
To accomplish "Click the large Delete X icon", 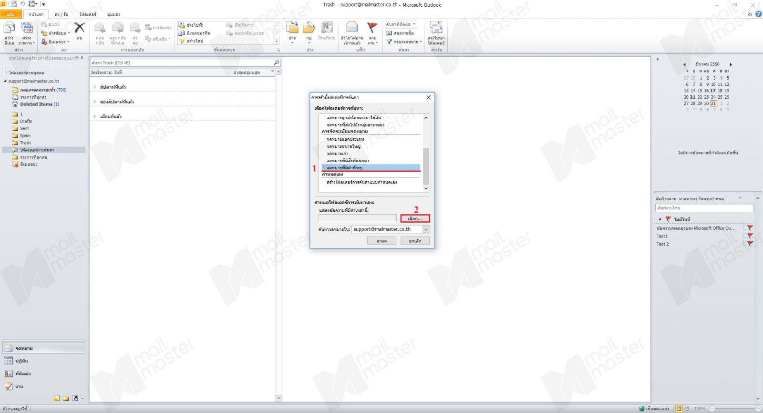I will click(x=79, y=28).
